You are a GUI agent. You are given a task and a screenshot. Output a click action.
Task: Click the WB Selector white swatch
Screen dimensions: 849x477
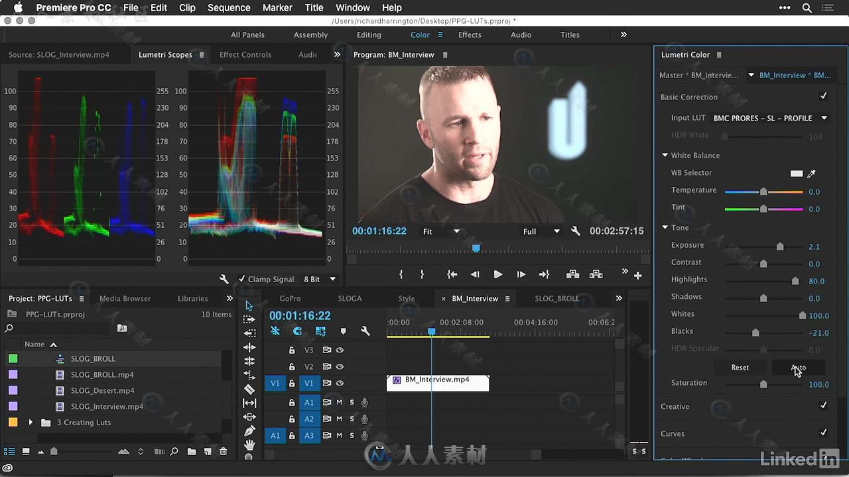point(797,174)
